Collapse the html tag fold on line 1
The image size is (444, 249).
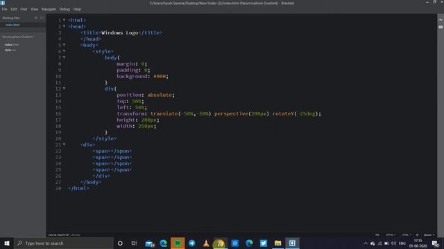tap(65, 20)
